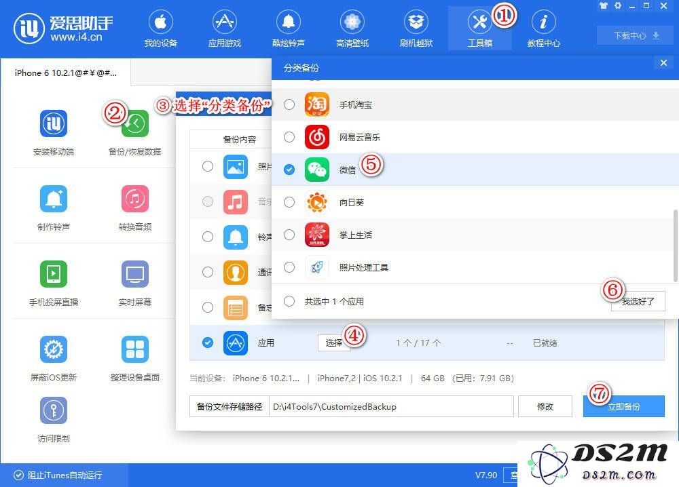Open 制作铃声 ringtone maker tool
Image resolution: width=679 pixels, height=487 pixels.
tap(54, 208)
